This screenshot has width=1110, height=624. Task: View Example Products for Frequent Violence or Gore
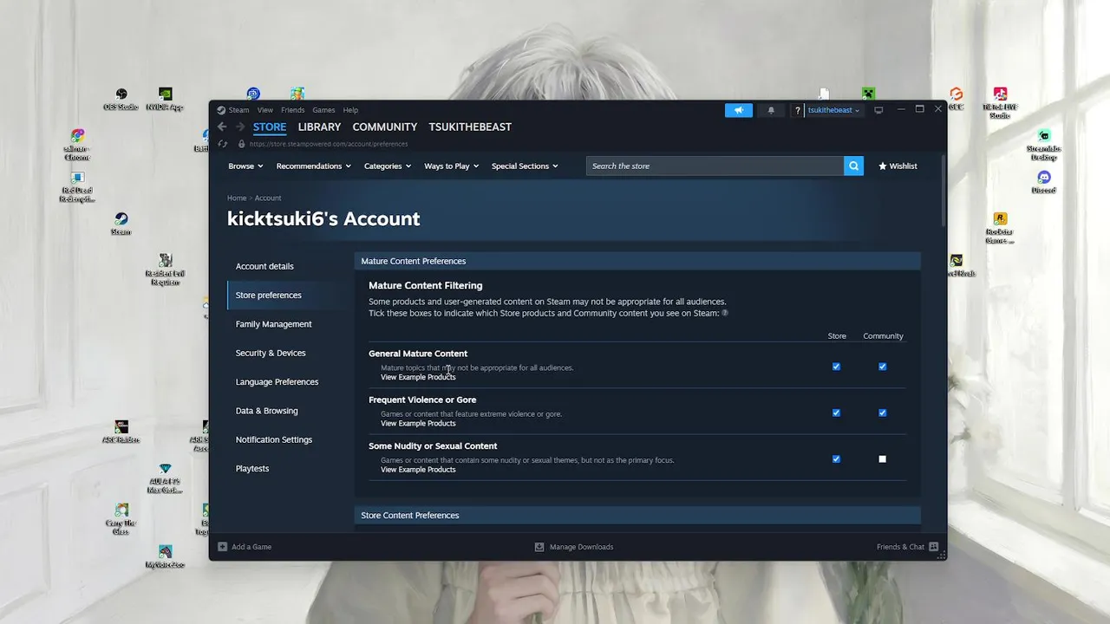click(418, 423)
